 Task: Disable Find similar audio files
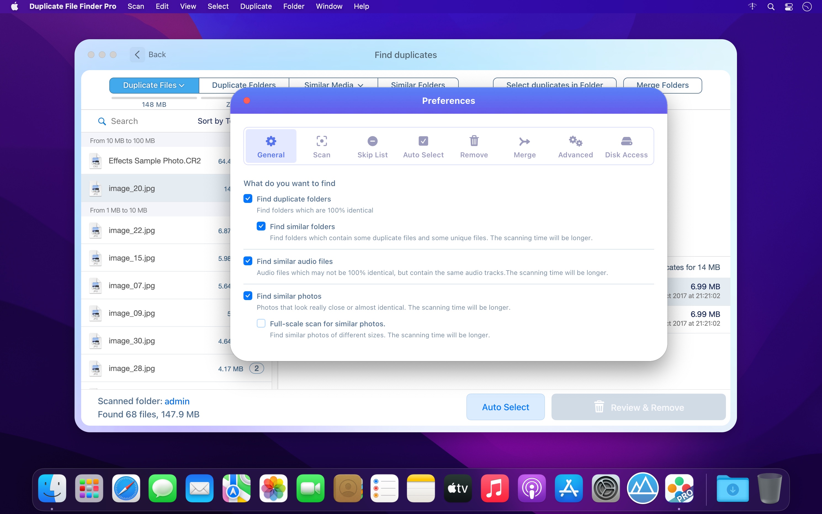tap(248, 261)
